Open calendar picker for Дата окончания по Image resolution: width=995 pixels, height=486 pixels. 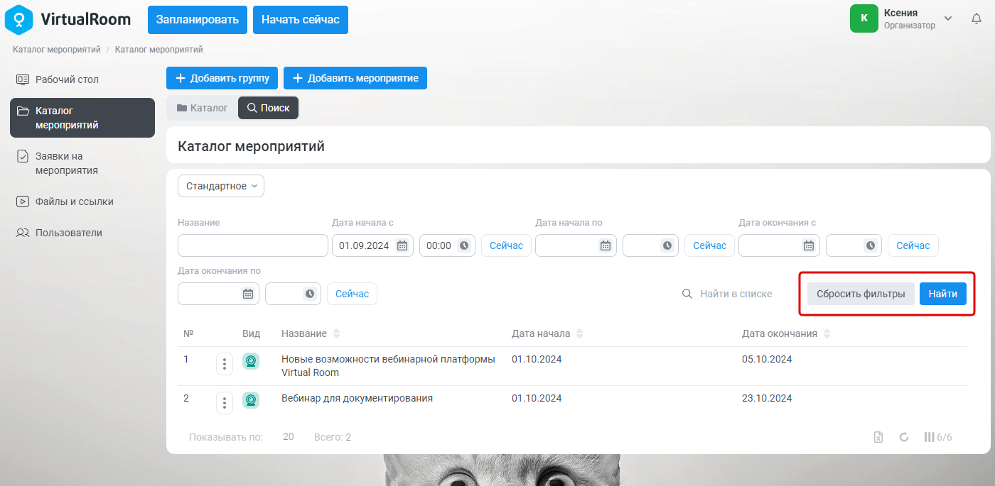click(x=248, y=294)
